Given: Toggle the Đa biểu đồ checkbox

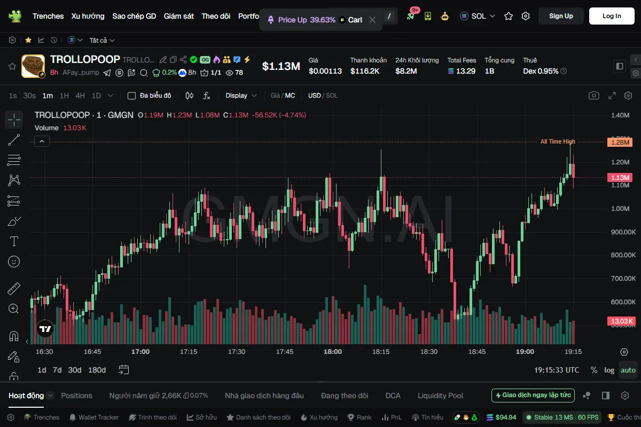Looking at the screenshot, I should point(131,96).
